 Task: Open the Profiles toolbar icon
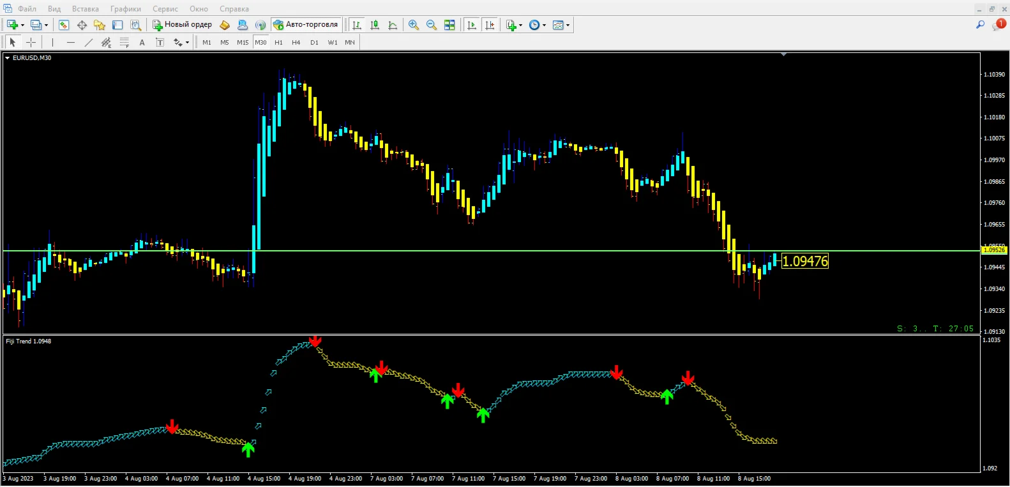click(x=36, y=25)
